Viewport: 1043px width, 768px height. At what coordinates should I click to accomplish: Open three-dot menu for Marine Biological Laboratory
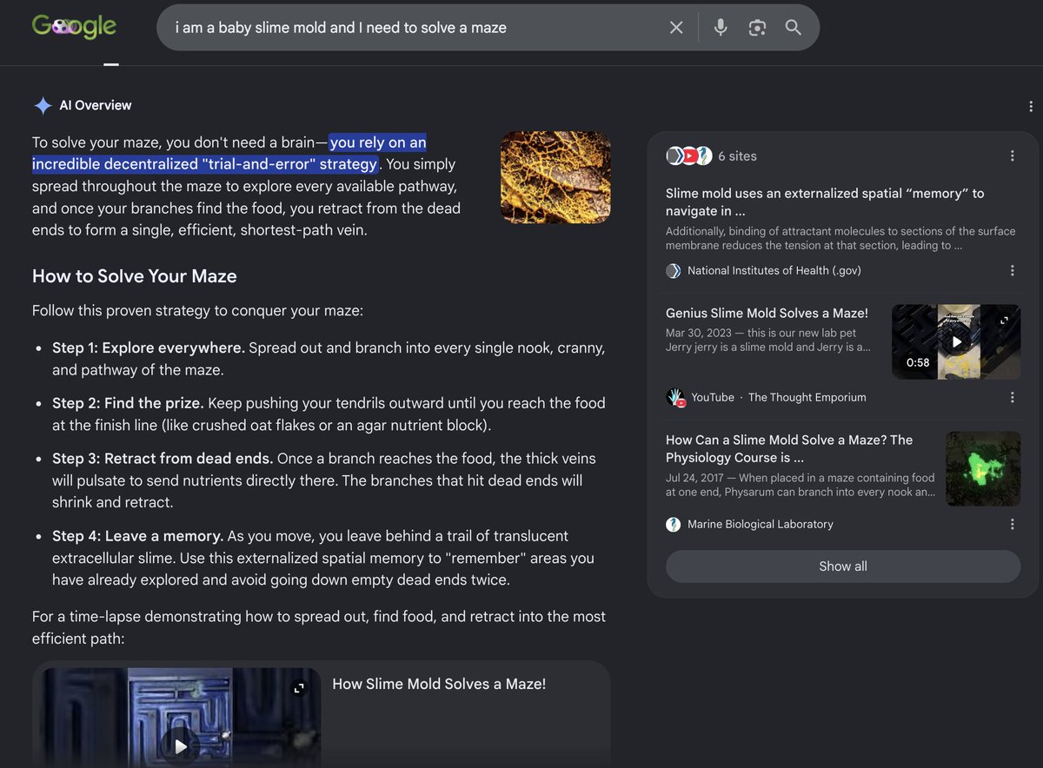tap(1013, 524)
